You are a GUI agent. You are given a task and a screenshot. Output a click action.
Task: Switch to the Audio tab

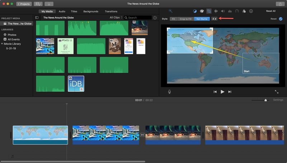tap(62, 11)
